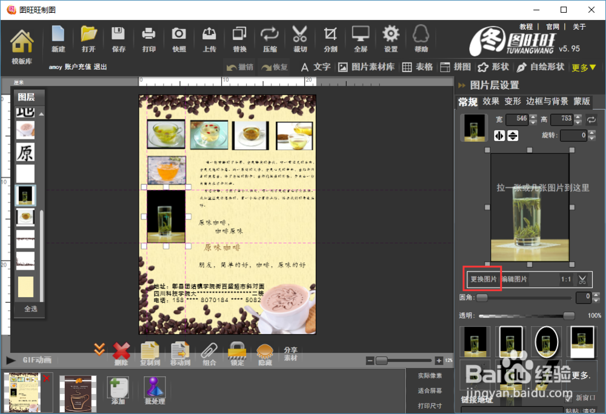Expand the GIF动画 play arrow
The image size is (606, 414).
pyautogui.click(x=10, y=361)
